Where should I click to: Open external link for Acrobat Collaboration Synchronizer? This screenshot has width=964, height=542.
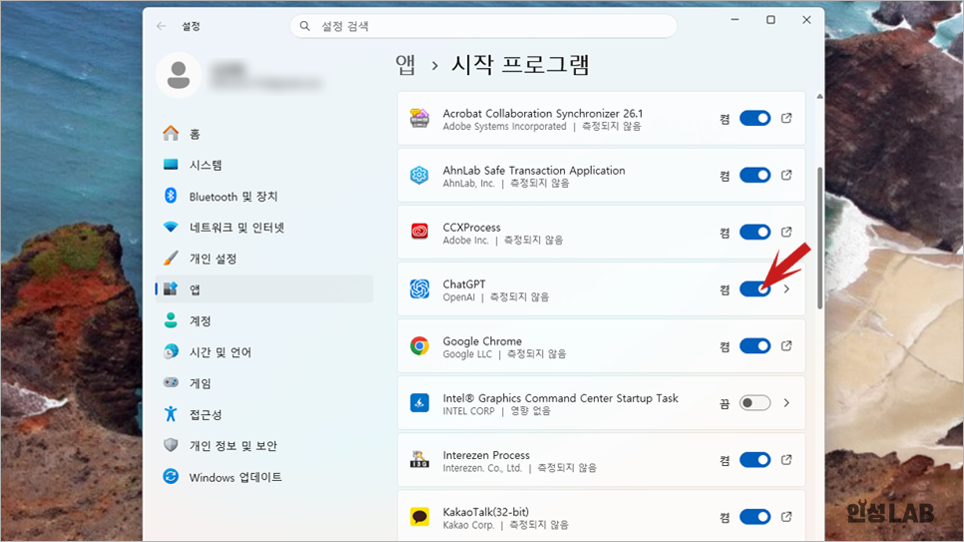[786, 118]
